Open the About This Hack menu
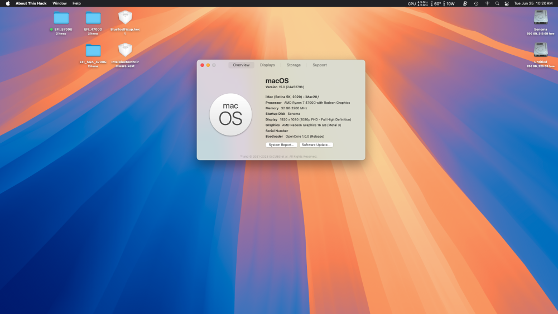Viewport: 558px width, 314px height. click(31, 3)
